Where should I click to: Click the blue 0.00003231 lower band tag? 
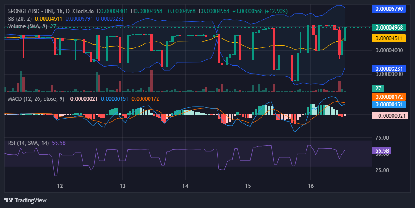coord(389,68)
